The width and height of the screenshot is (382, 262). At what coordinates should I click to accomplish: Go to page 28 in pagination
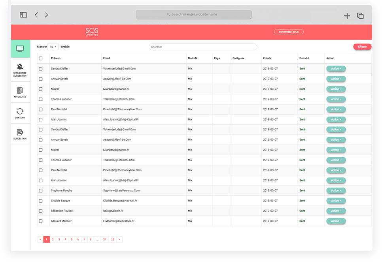pos(113,239)
